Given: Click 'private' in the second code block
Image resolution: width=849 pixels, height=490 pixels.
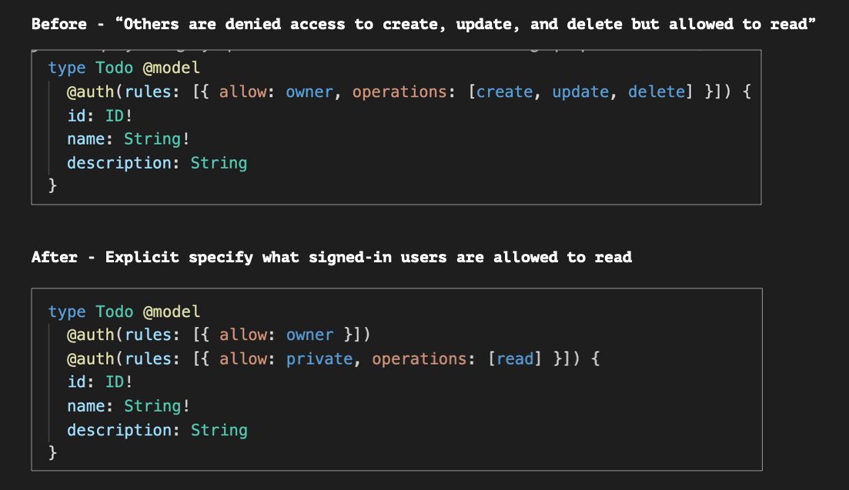Looking at the screenshot, I should click(319, 358).
